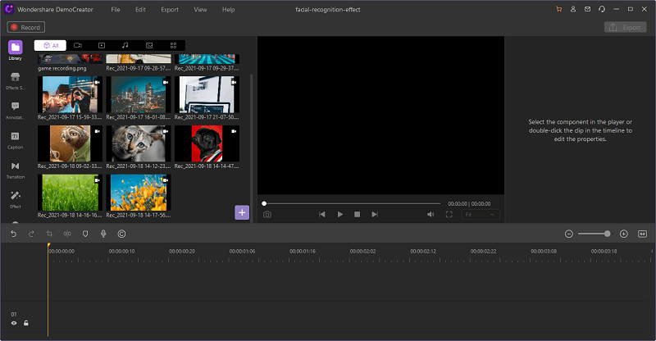The width and height of the screenshot is (656, 341).
Task: Select the Split clip tool
Action: [x=67, y=234]
